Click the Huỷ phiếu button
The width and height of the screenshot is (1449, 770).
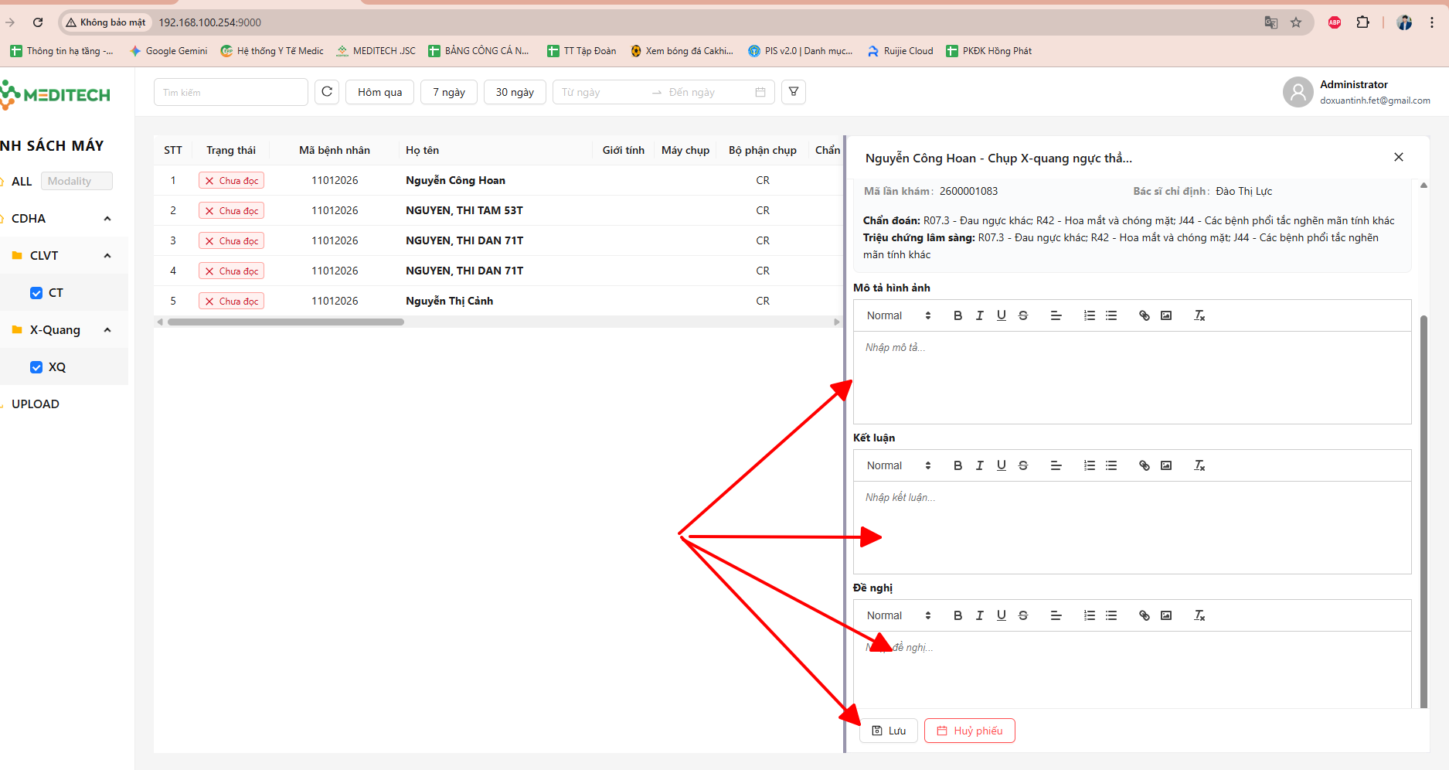[969, 731]
